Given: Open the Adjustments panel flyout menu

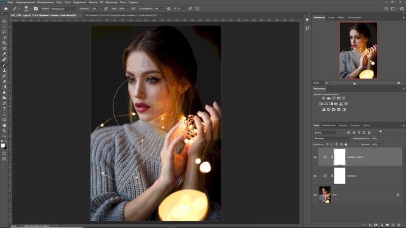Looking at the screenshot, I should pyautogui.click(x=403, y=89).
